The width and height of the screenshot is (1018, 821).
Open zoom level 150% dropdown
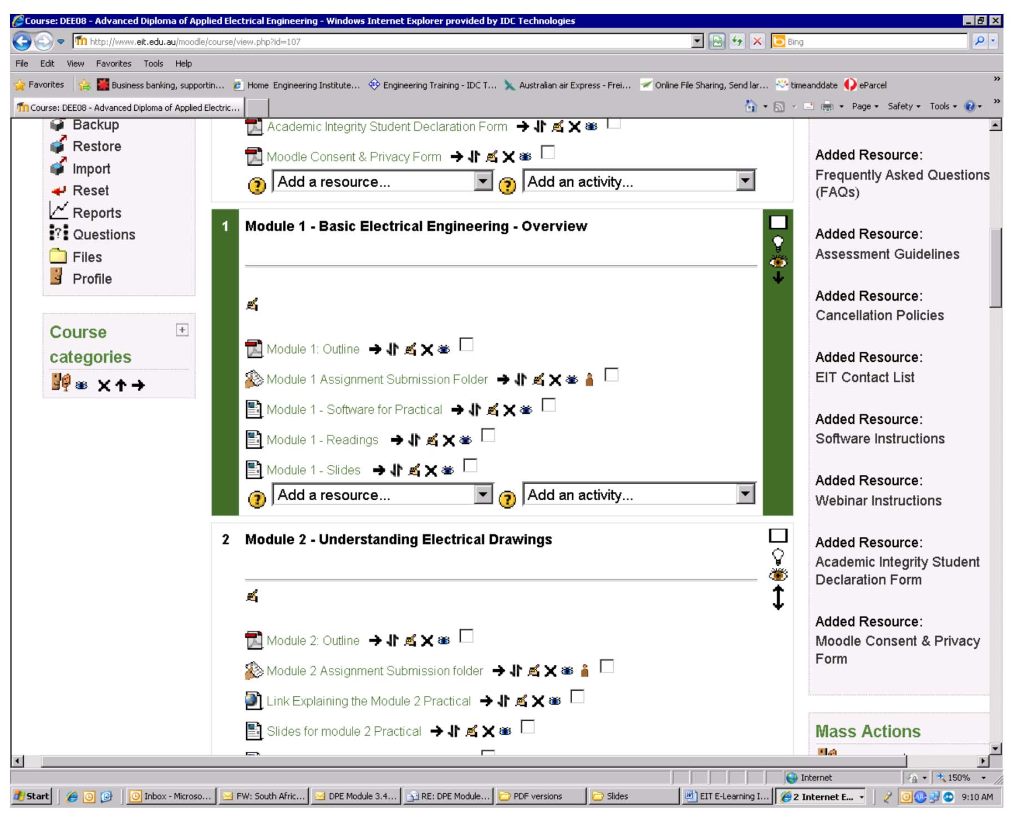984,778
